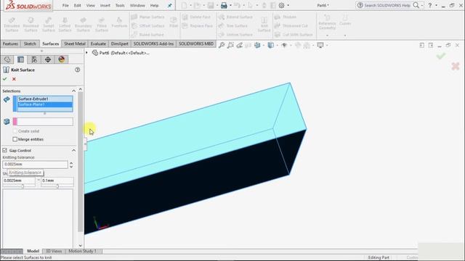Image resolution: width=465 pixels, height=261 pixels.
Task: Click the Thicken tool
Action: (x=286, y=17)
